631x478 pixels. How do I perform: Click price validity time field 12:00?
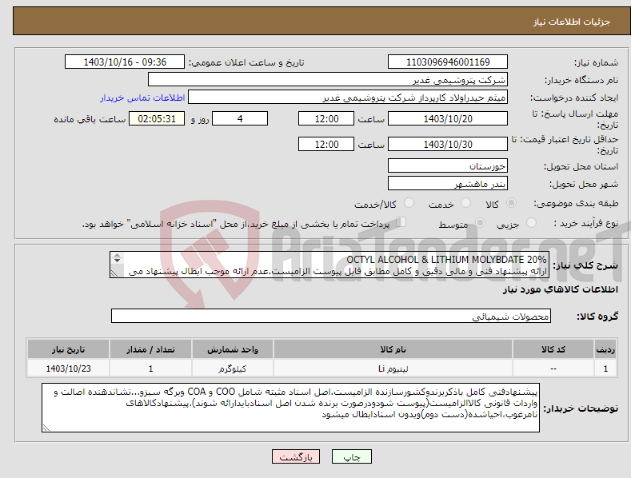pos(326,144)
